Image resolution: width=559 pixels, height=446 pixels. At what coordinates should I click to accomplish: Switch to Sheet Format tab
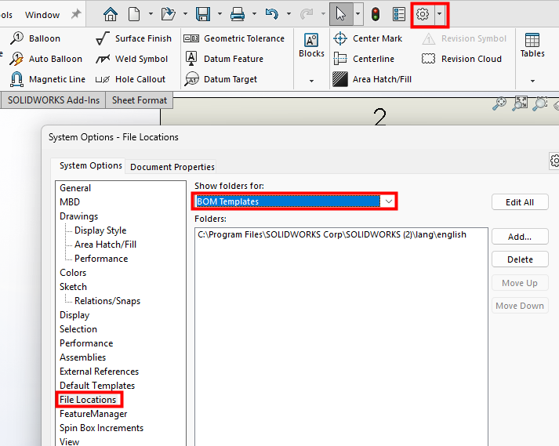point(139,100)
